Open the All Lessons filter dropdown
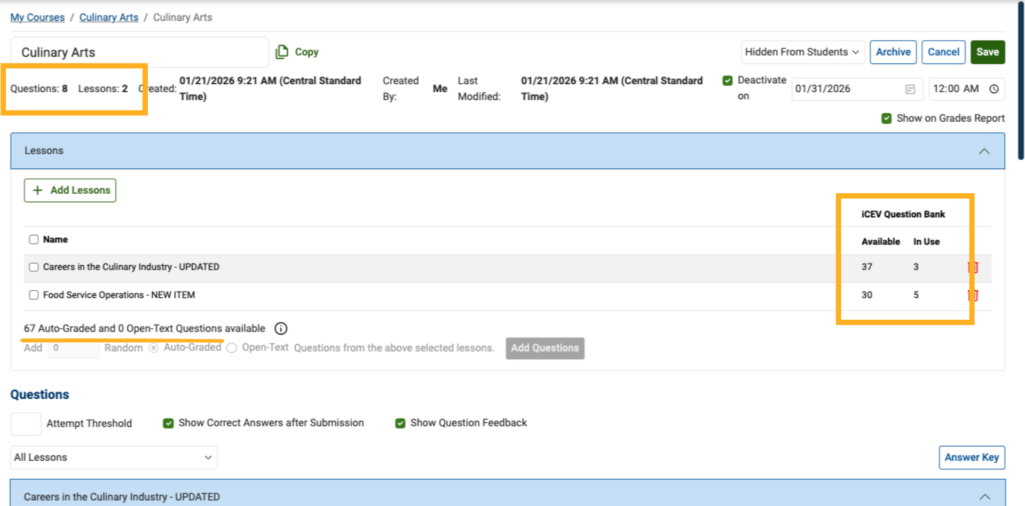 [x=113, y=457]
